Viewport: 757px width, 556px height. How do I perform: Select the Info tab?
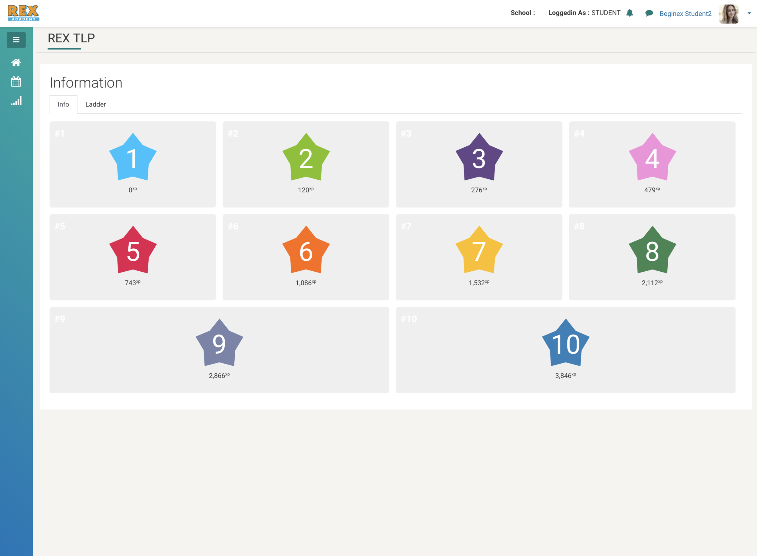click(63, 104)
